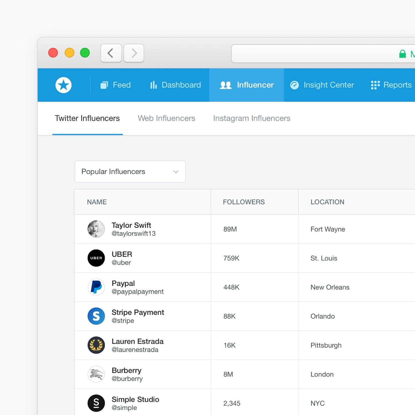The width and height of the screenshot is (415, 415).
Task: Open the Taylor Swift profile name
Action: pos(131,225)
